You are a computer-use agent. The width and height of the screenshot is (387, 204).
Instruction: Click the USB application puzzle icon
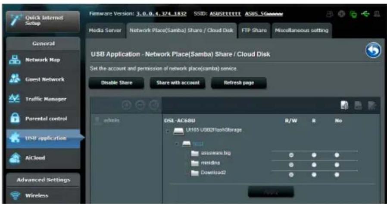[x=15, y=138]
